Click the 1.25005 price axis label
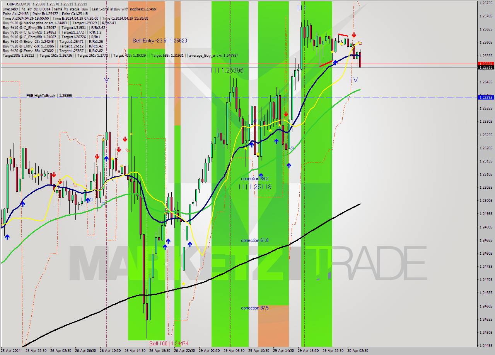Image resolution: width=495 pixels, height=355 pixels. pos(486,201)
